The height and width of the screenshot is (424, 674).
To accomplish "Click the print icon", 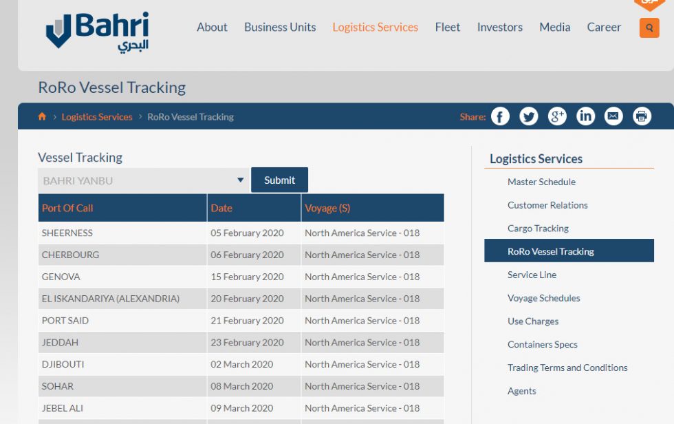I will click(x=642, y=116).
